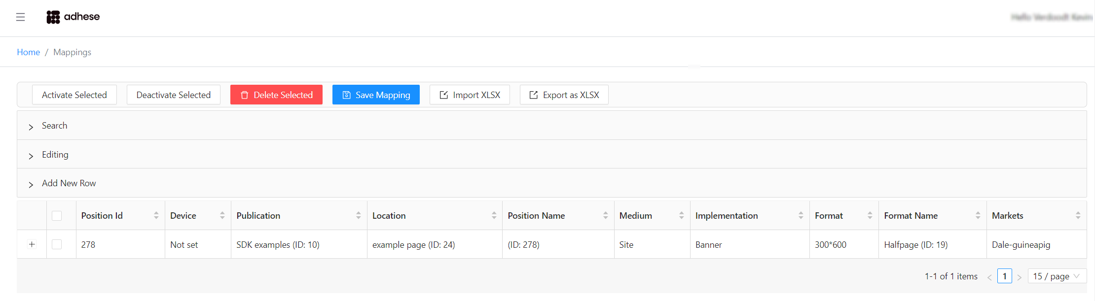Select page 1 in pagination

pos(1004,276)
